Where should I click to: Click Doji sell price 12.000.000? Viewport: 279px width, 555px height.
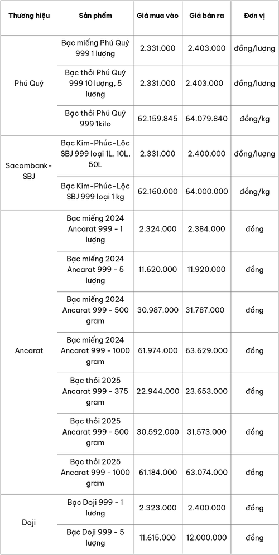point(206,538)
